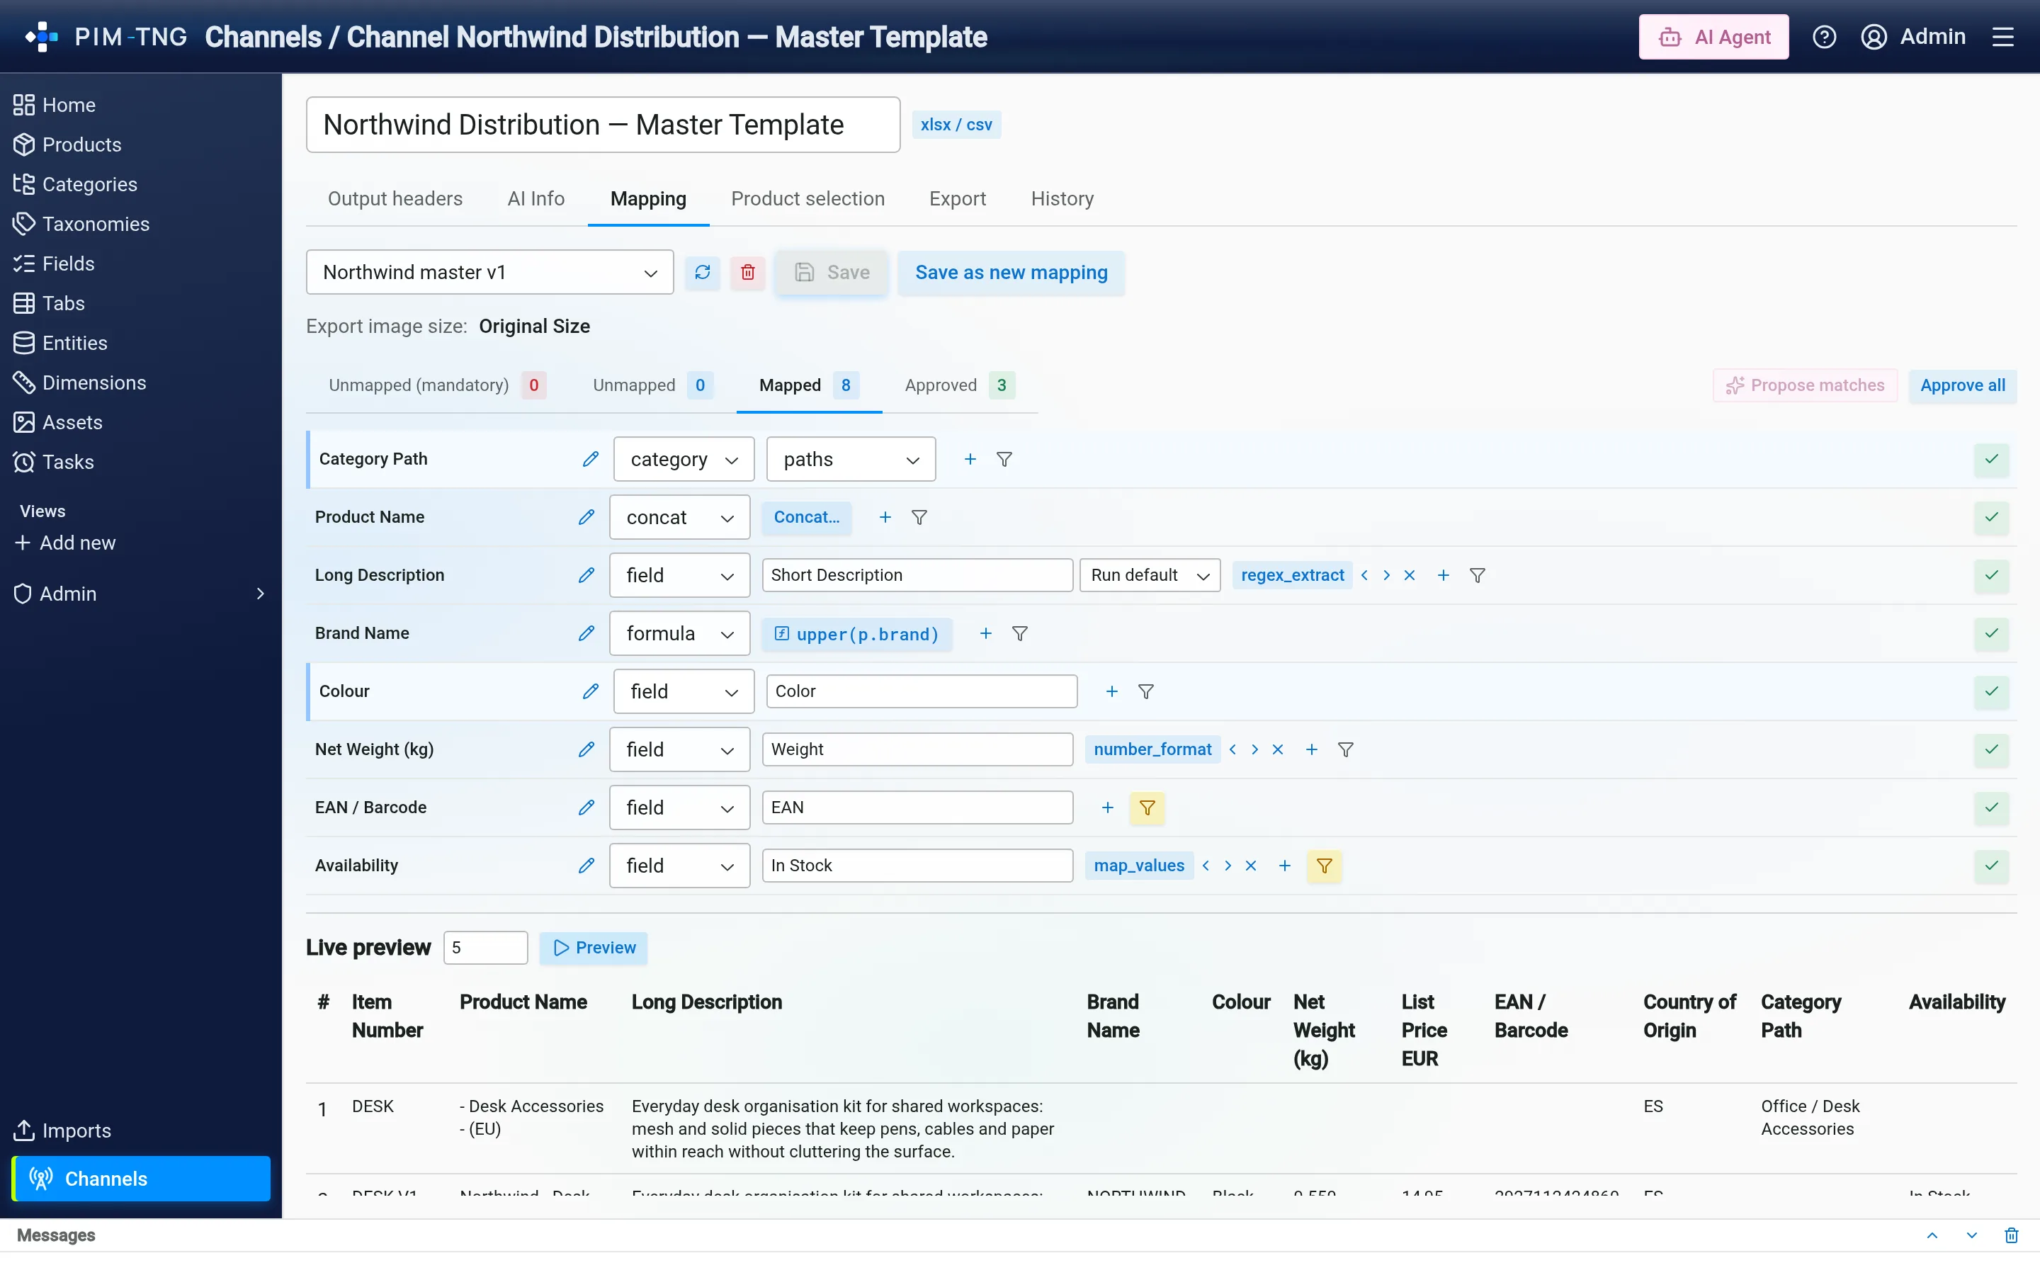Screen dimensions: 2040x1275
Task: Toggle approval check for Availability row
Action: pyautogui.click(x=1991, y=866)
